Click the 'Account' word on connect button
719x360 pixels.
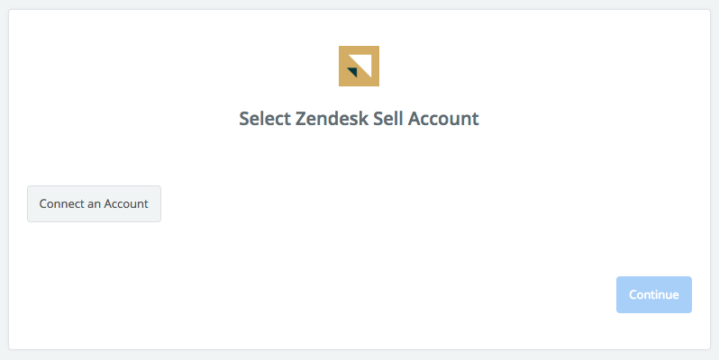pos(126,203)
